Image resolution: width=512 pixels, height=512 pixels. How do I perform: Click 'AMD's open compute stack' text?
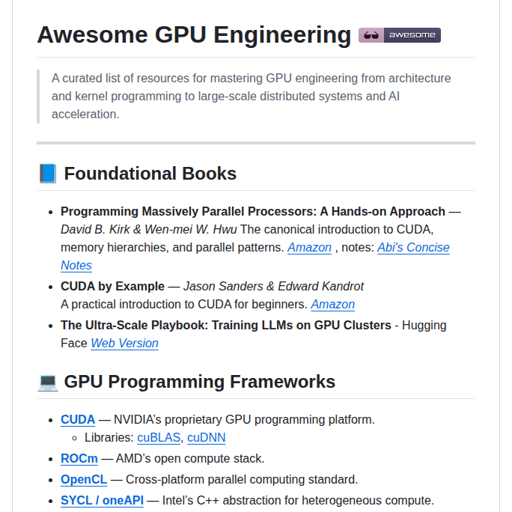(189, 458)
